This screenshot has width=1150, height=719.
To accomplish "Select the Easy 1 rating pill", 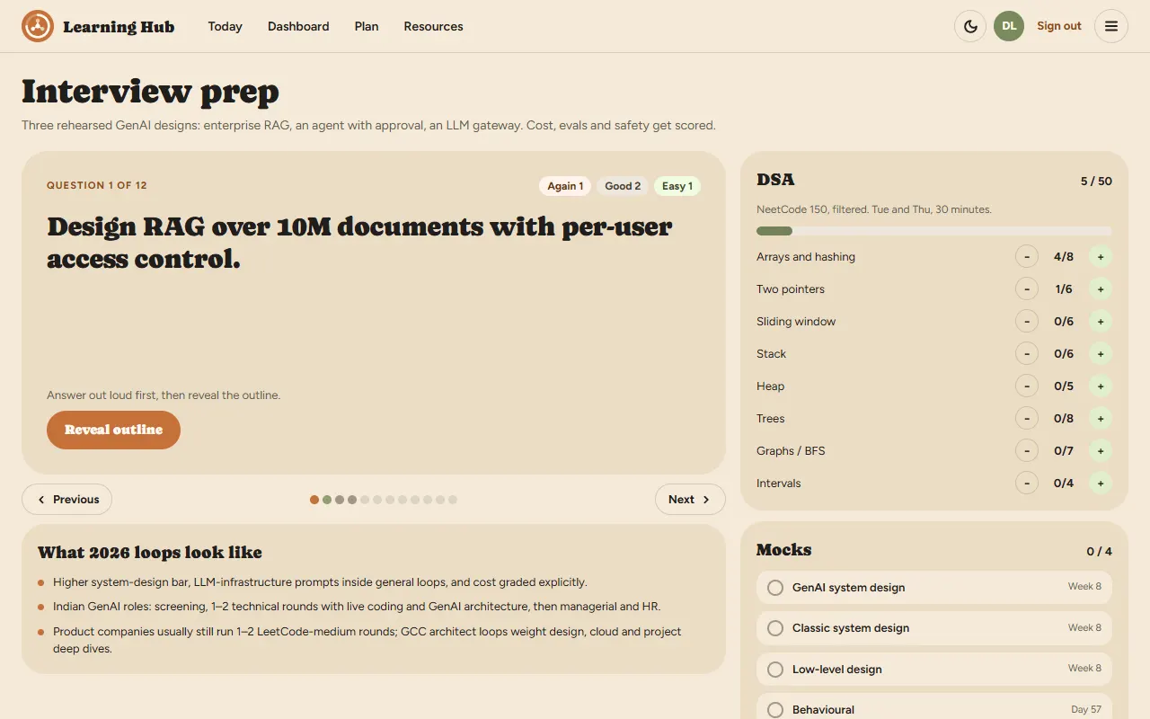I will pyautogui.click(x=677, y=186).
